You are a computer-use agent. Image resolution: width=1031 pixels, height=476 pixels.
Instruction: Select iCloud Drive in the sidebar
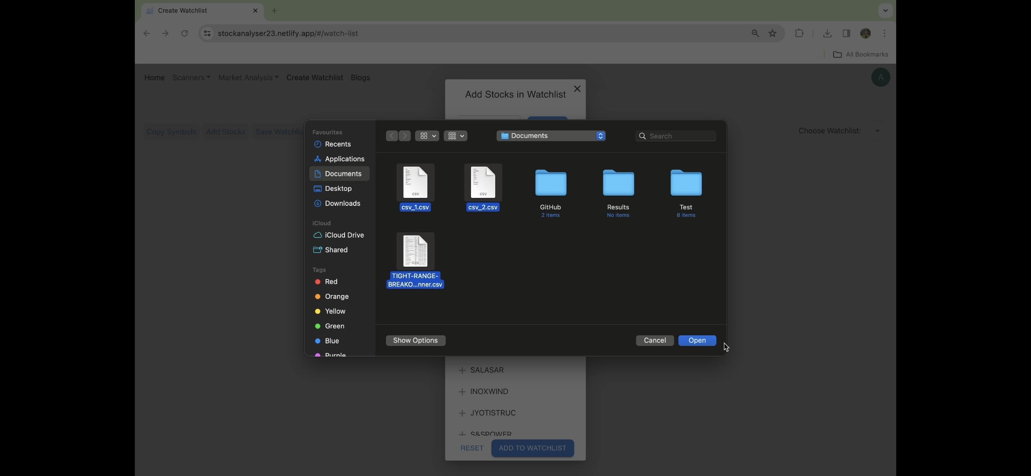pyautogui.click(x=343, y=235)
